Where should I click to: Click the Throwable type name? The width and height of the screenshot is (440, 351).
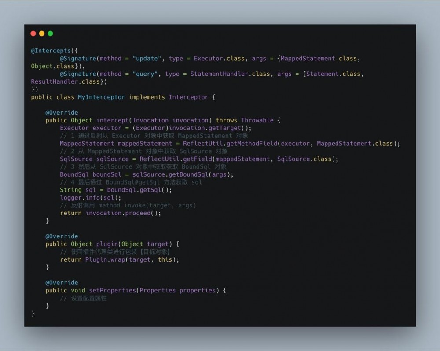pyautogui.click(x=257, y=120)
